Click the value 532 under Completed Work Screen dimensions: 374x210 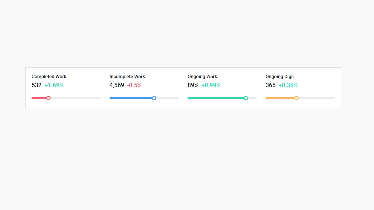click(37, 85)
